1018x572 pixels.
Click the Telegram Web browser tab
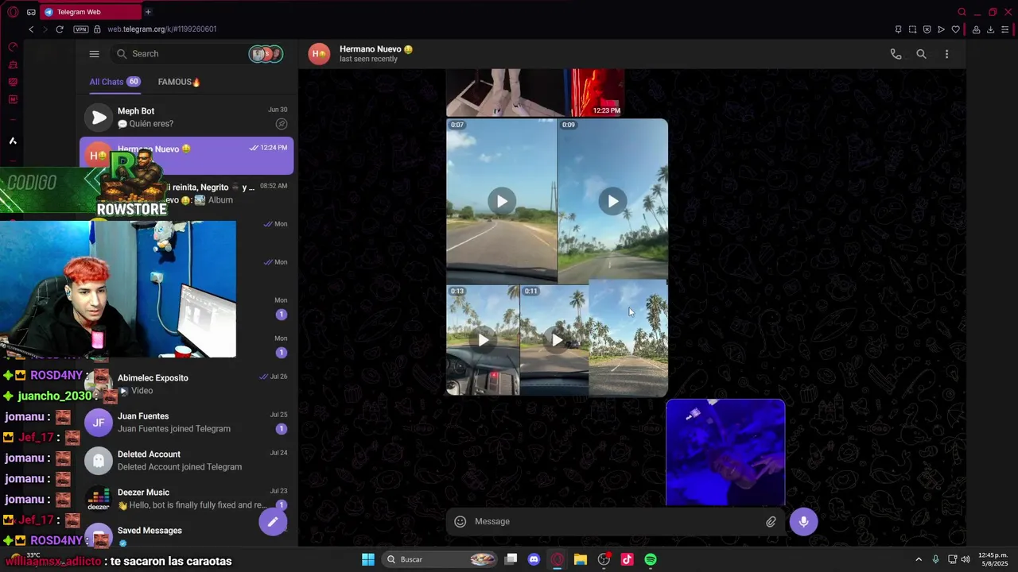90,12
